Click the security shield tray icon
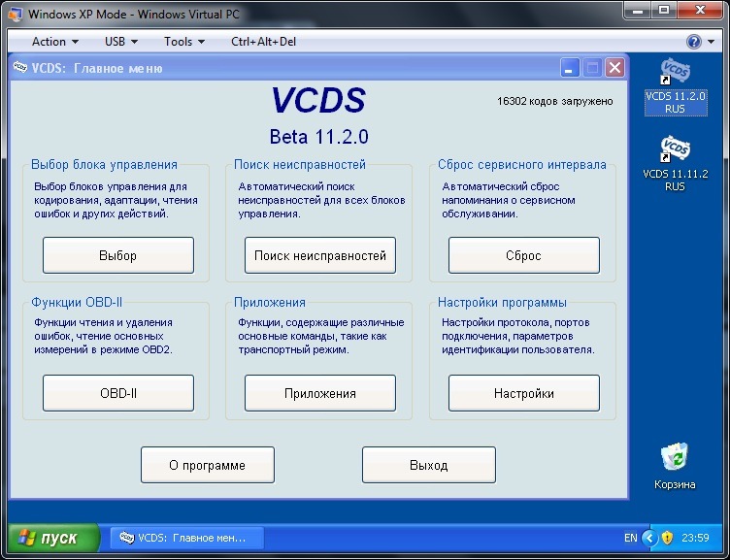 click(x=667, y=538)
